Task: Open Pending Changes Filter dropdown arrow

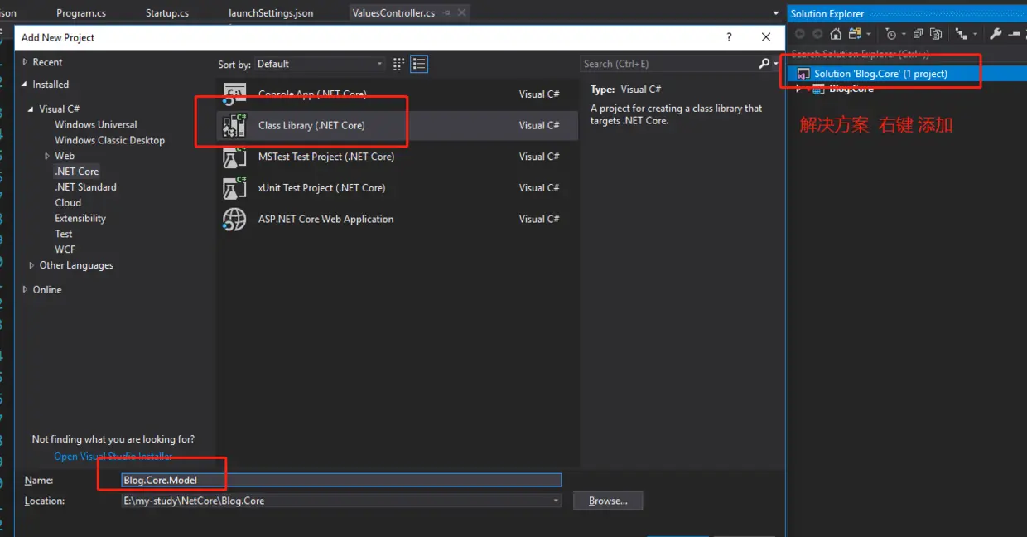Action: tap(904, 34)
